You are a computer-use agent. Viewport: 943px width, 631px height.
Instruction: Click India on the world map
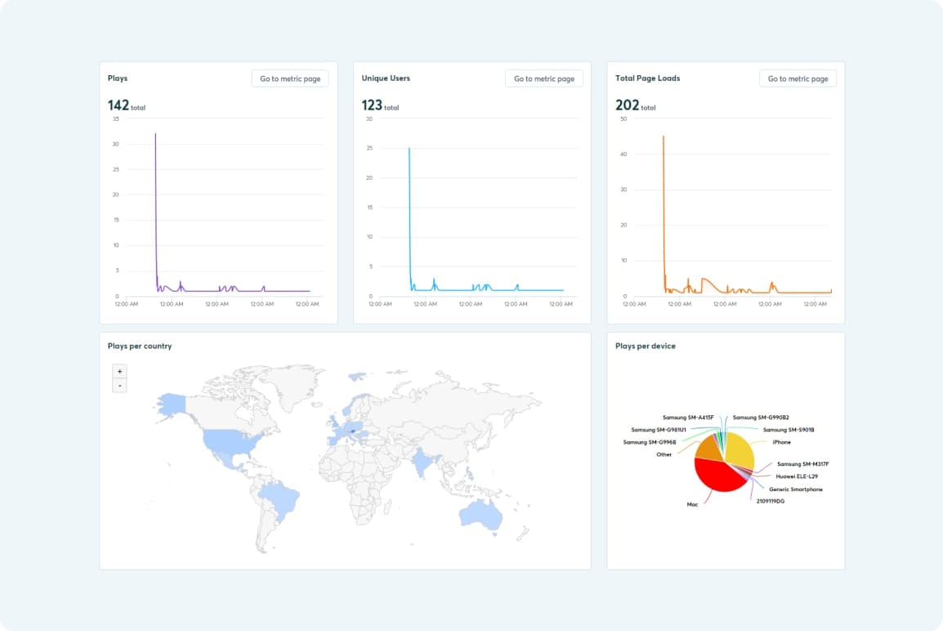click(423, 463)
